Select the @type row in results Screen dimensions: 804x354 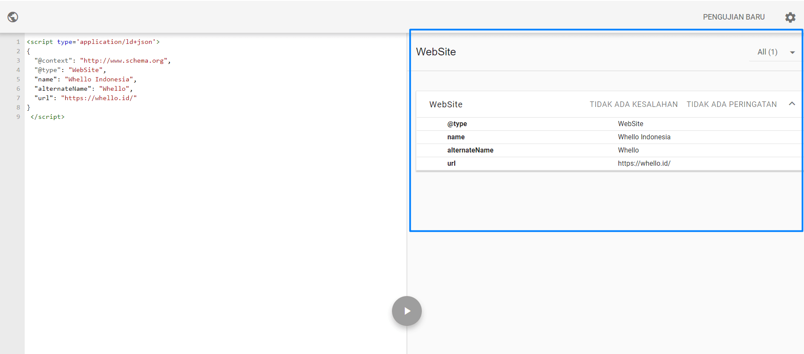coord(457,124)
